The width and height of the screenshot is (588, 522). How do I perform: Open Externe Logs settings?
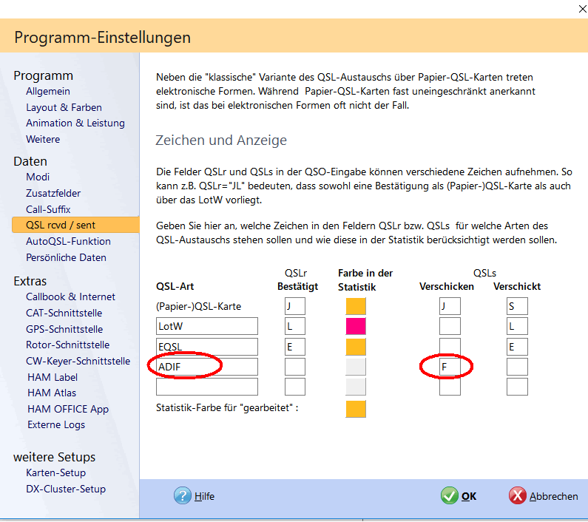pyautogui.click(x=56, y=424)
